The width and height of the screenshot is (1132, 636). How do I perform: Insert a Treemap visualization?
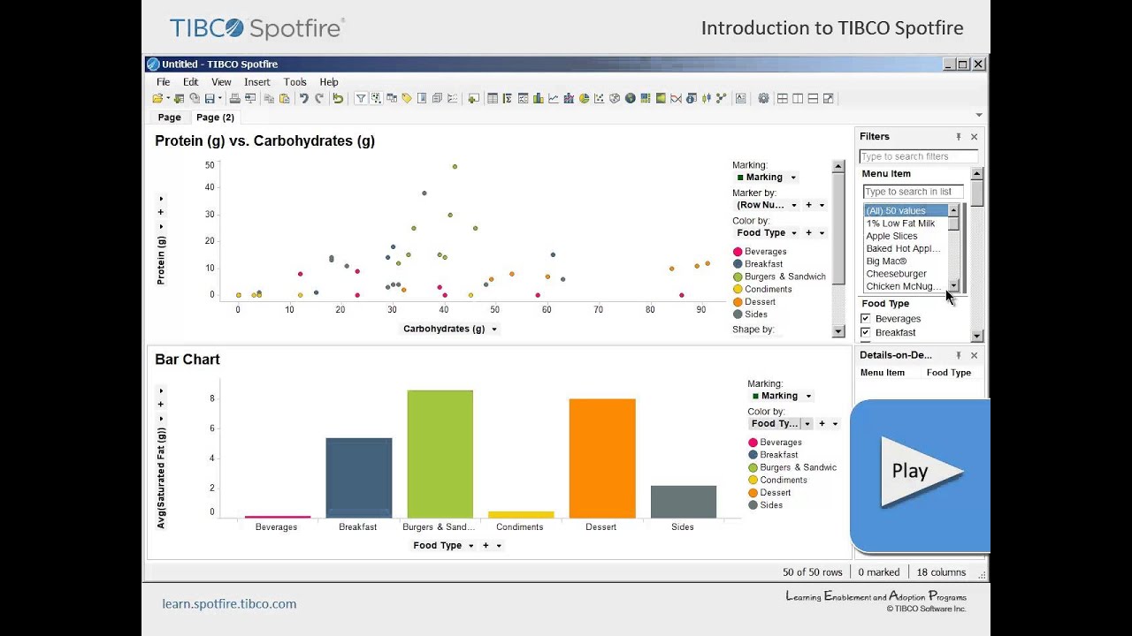pyautogui.click(x=646, y=98)
